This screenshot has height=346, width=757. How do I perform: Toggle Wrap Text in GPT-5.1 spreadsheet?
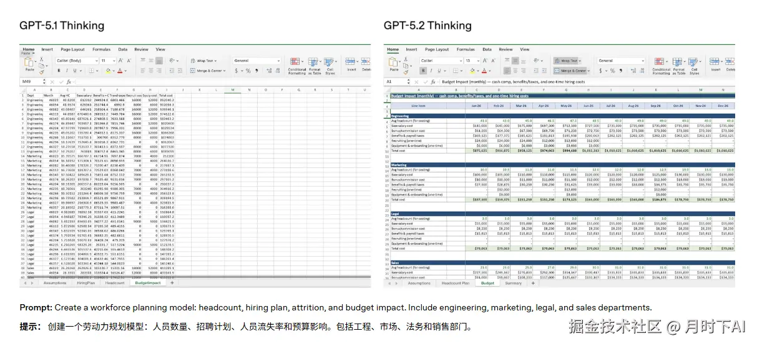[203, 61]
